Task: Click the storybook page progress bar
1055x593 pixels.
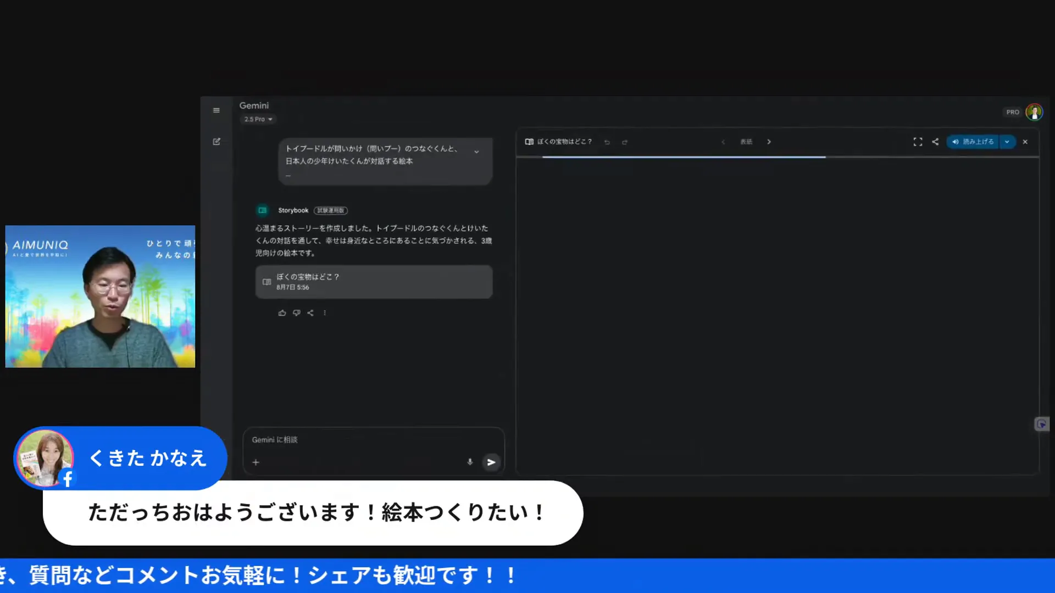Action: 778,157
